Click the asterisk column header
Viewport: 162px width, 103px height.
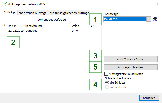pyautogui.click(x=5, y=25)
